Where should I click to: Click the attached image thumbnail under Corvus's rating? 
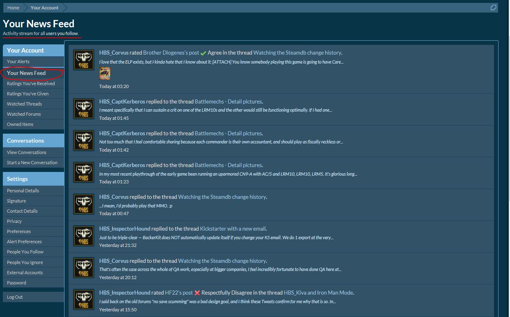click(x=105, y=74)
